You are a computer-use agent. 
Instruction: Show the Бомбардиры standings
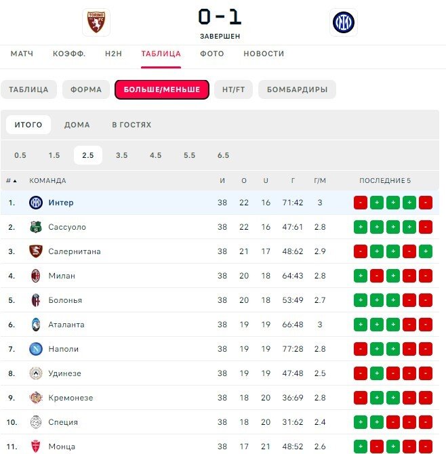(297, 89)
